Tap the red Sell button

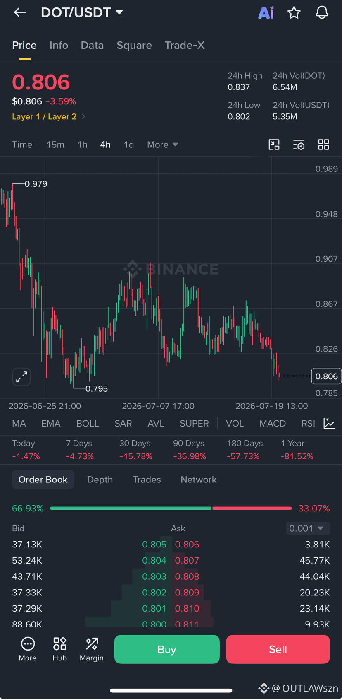278,649
